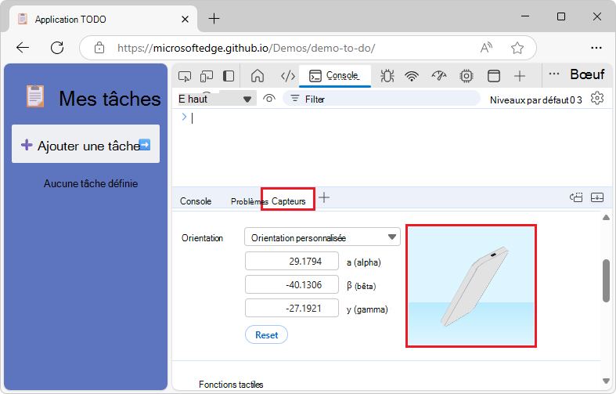This screenshot has width=616, height=394.
Task: Go back with browser arrow
Action: point(23,48)
